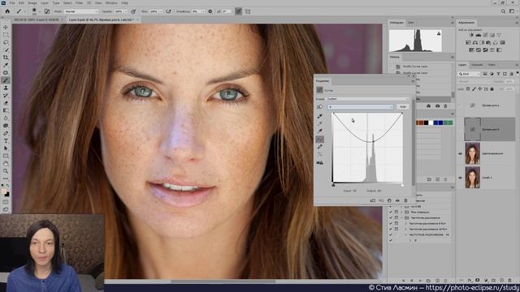Click the histogram cached data warning icon

[x=439, y=33]
